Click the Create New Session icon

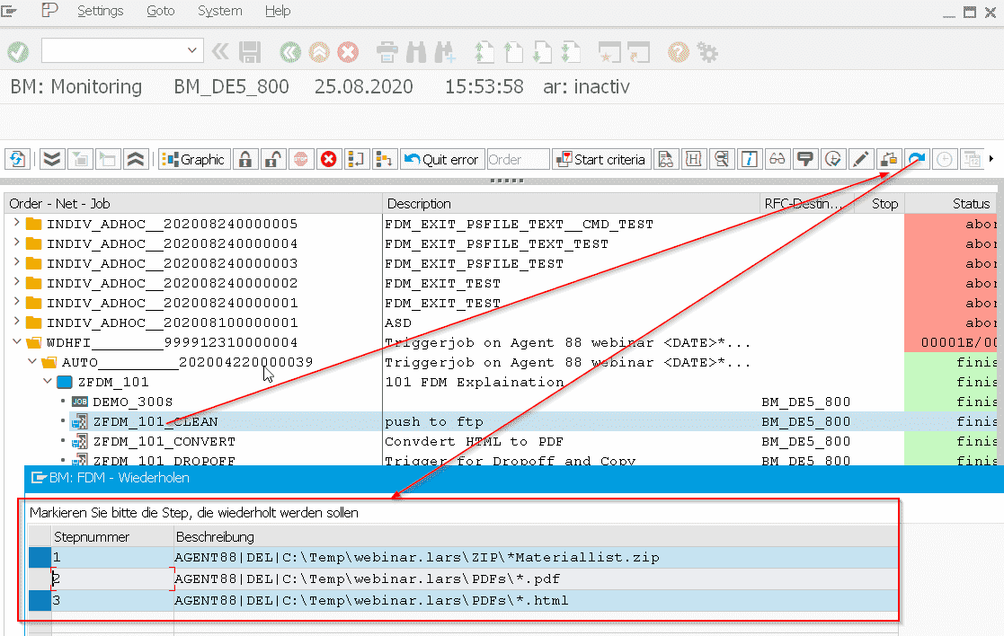pos(609,52)
